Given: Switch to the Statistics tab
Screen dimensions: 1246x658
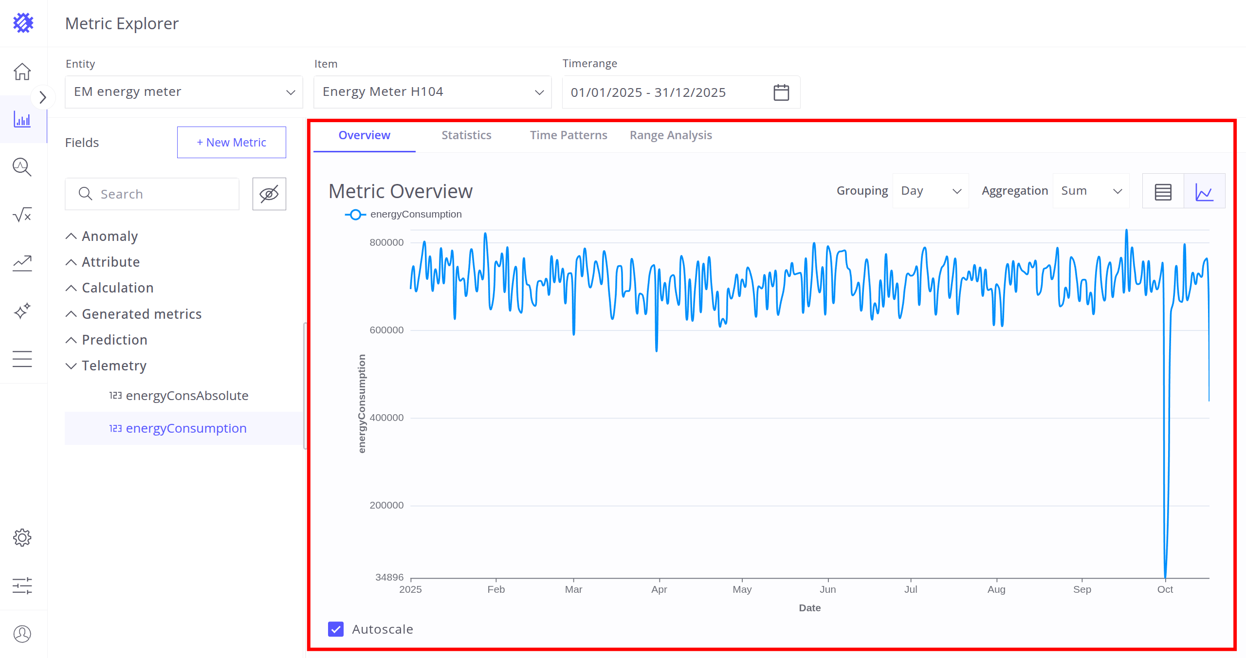Looking at the screenshot, I should tap(466, 135).
